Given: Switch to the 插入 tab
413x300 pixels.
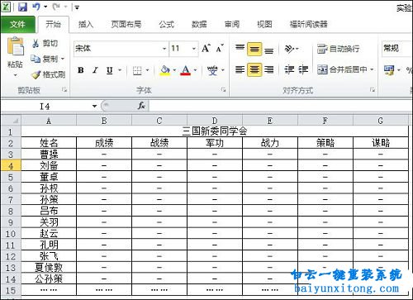Looking at the screenshot, I should [86, 24].
